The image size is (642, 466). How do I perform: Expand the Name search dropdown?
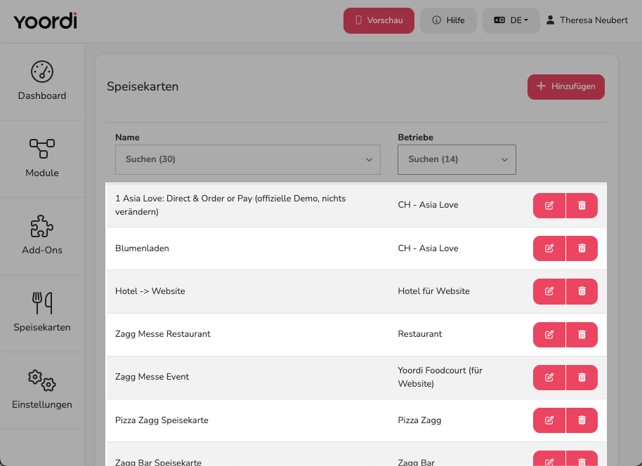point(248,159)
